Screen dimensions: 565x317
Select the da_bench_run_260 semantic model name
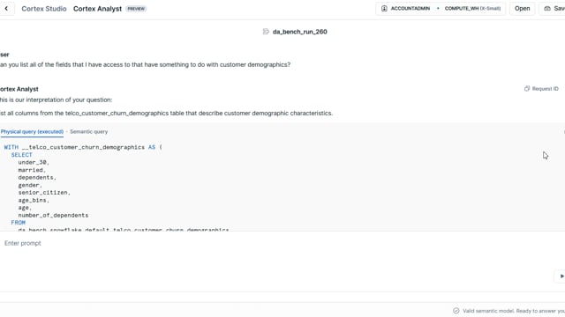point(300,32)
